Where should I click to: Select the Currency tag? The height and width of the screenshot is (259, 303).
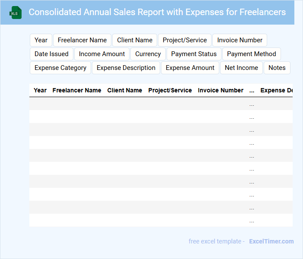(148, 54)
